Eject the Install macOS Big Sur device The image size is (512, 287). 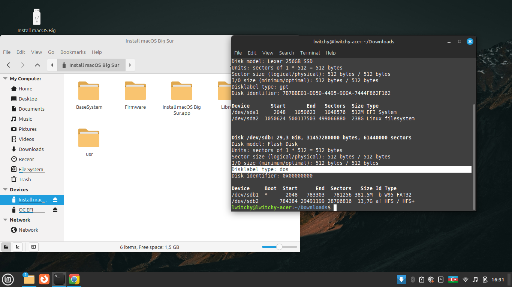pyautogui.click(x=55, y=200)
